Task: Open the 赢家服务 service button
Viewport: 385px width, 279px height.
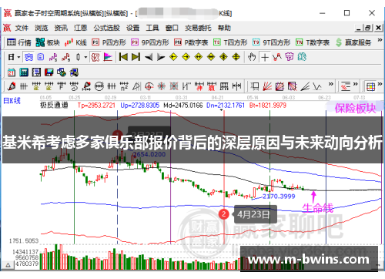Action: point(353,42)
